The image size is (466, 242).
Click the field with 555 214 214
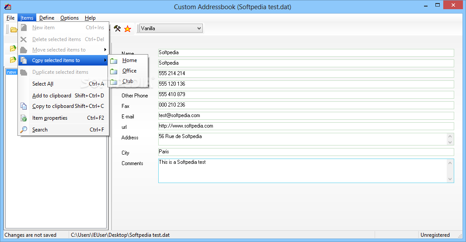point(306,73)
